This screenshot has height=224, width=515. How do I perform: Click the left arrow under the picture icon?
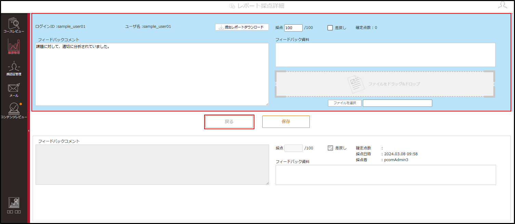click(x=10, y=212)
